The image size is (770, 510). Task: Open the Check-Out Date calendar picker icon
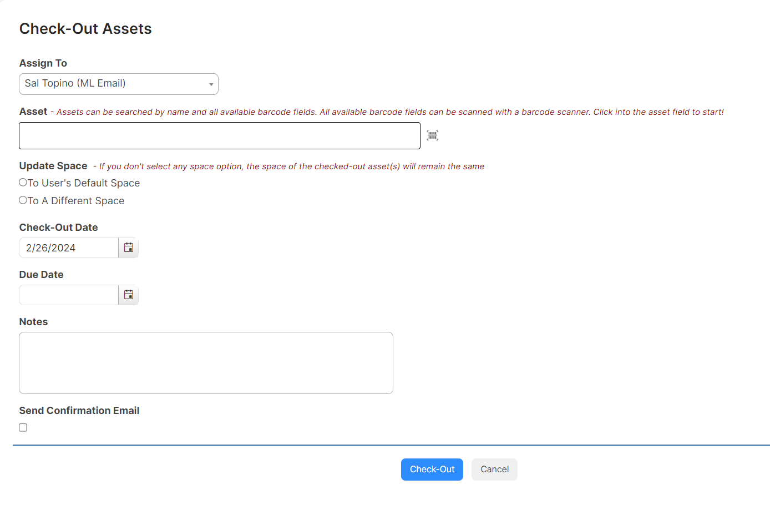coord(129,248)
